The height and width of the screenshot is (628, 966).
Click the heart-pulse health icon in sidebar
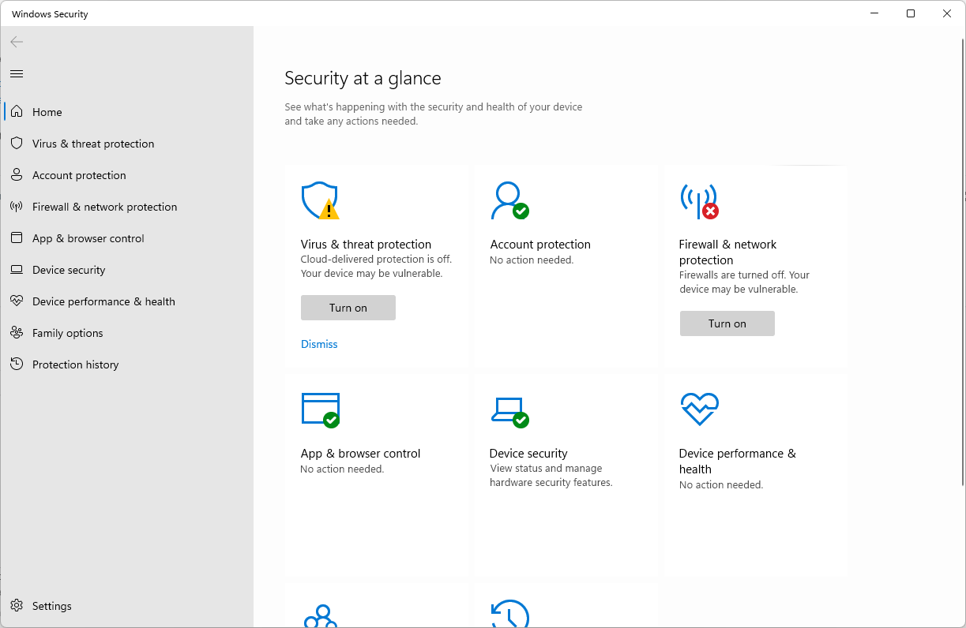pos(17,301)
